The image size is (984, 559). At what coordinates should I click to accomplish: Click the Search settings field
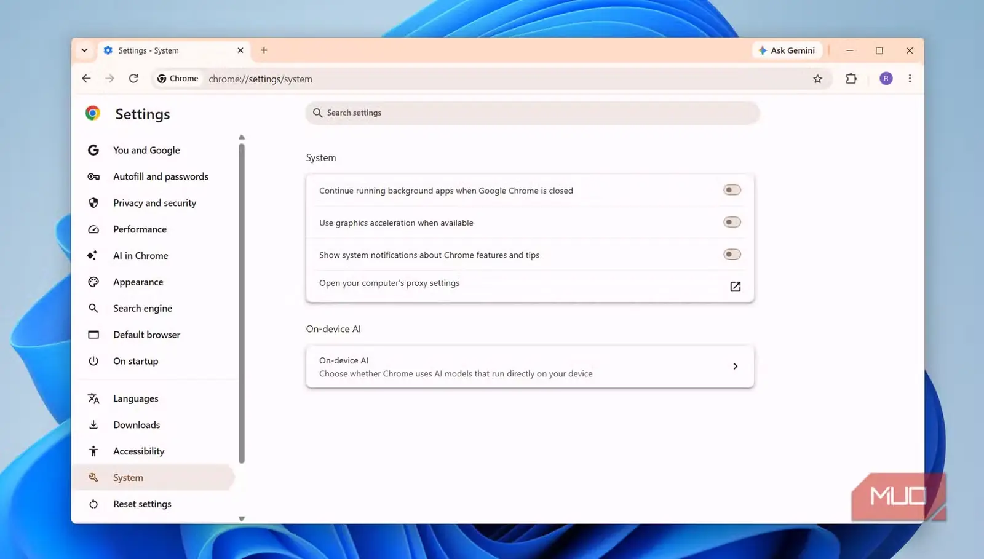533,113
